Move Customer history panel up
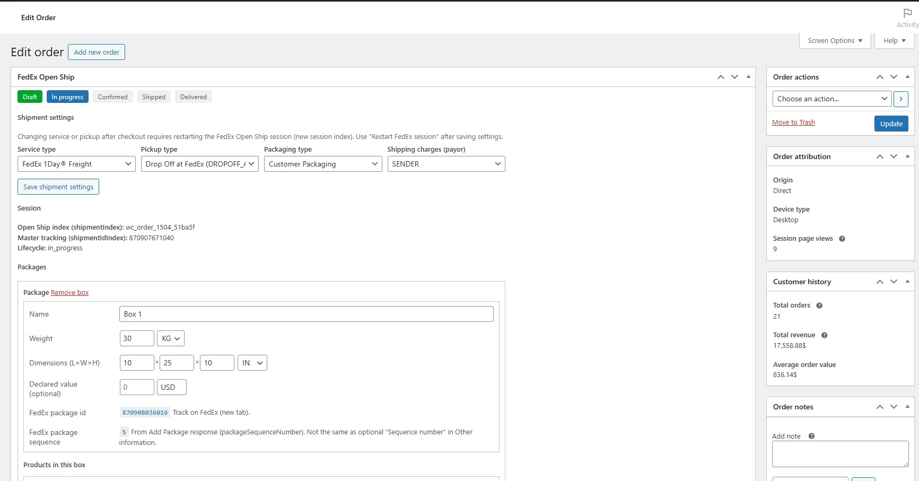Screen dimensions: 919x481 [x=880, y=282]
